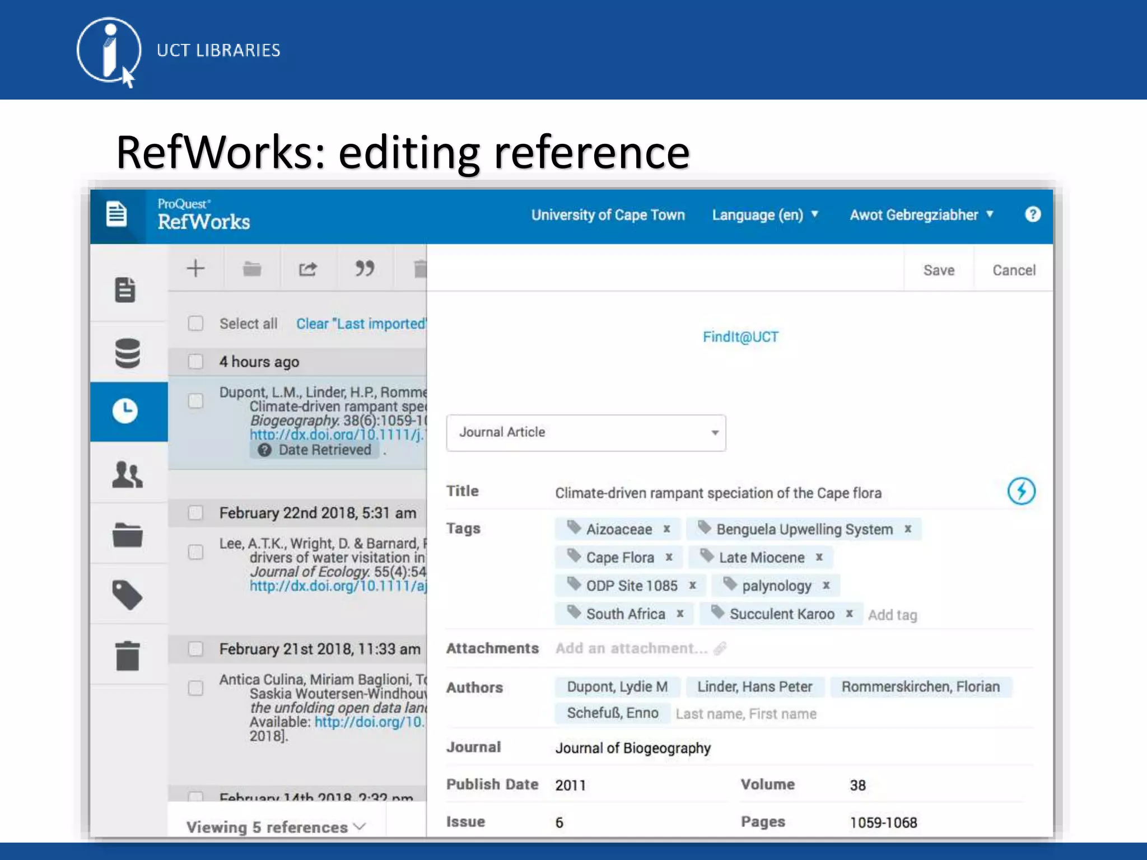The width and height of the screenshot is (1147, 860).
Task: Remove the Benguela Upwelling System tag
Action: tap(908, 529)
